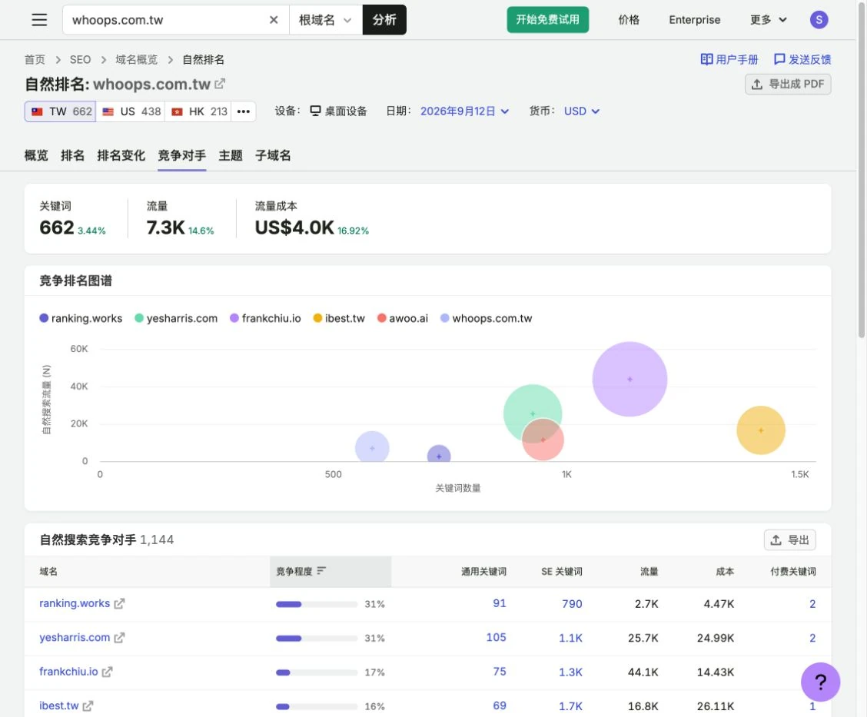Open ibest.tw external link icon
The width and height of the screenshot is (867, 717).
point(88,706)
